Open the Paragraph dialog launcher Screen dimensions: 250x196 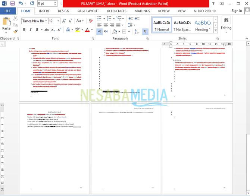pos(147,38)
